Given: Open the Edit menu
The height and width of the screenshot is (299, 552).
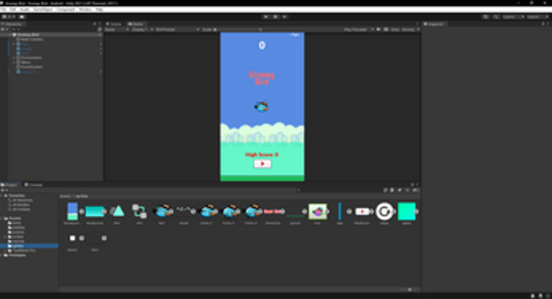Looking at the screenshot, I should point(13,10).
